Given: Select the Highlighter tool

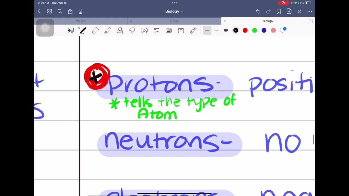Looking at the screenshot, I should (x=107, y=30).
